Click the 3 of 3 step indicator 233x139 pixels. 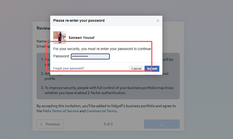point(108,124)
